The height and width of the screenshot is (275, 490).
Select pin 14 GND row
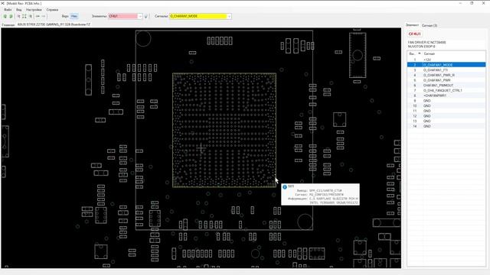coord(446,126)
